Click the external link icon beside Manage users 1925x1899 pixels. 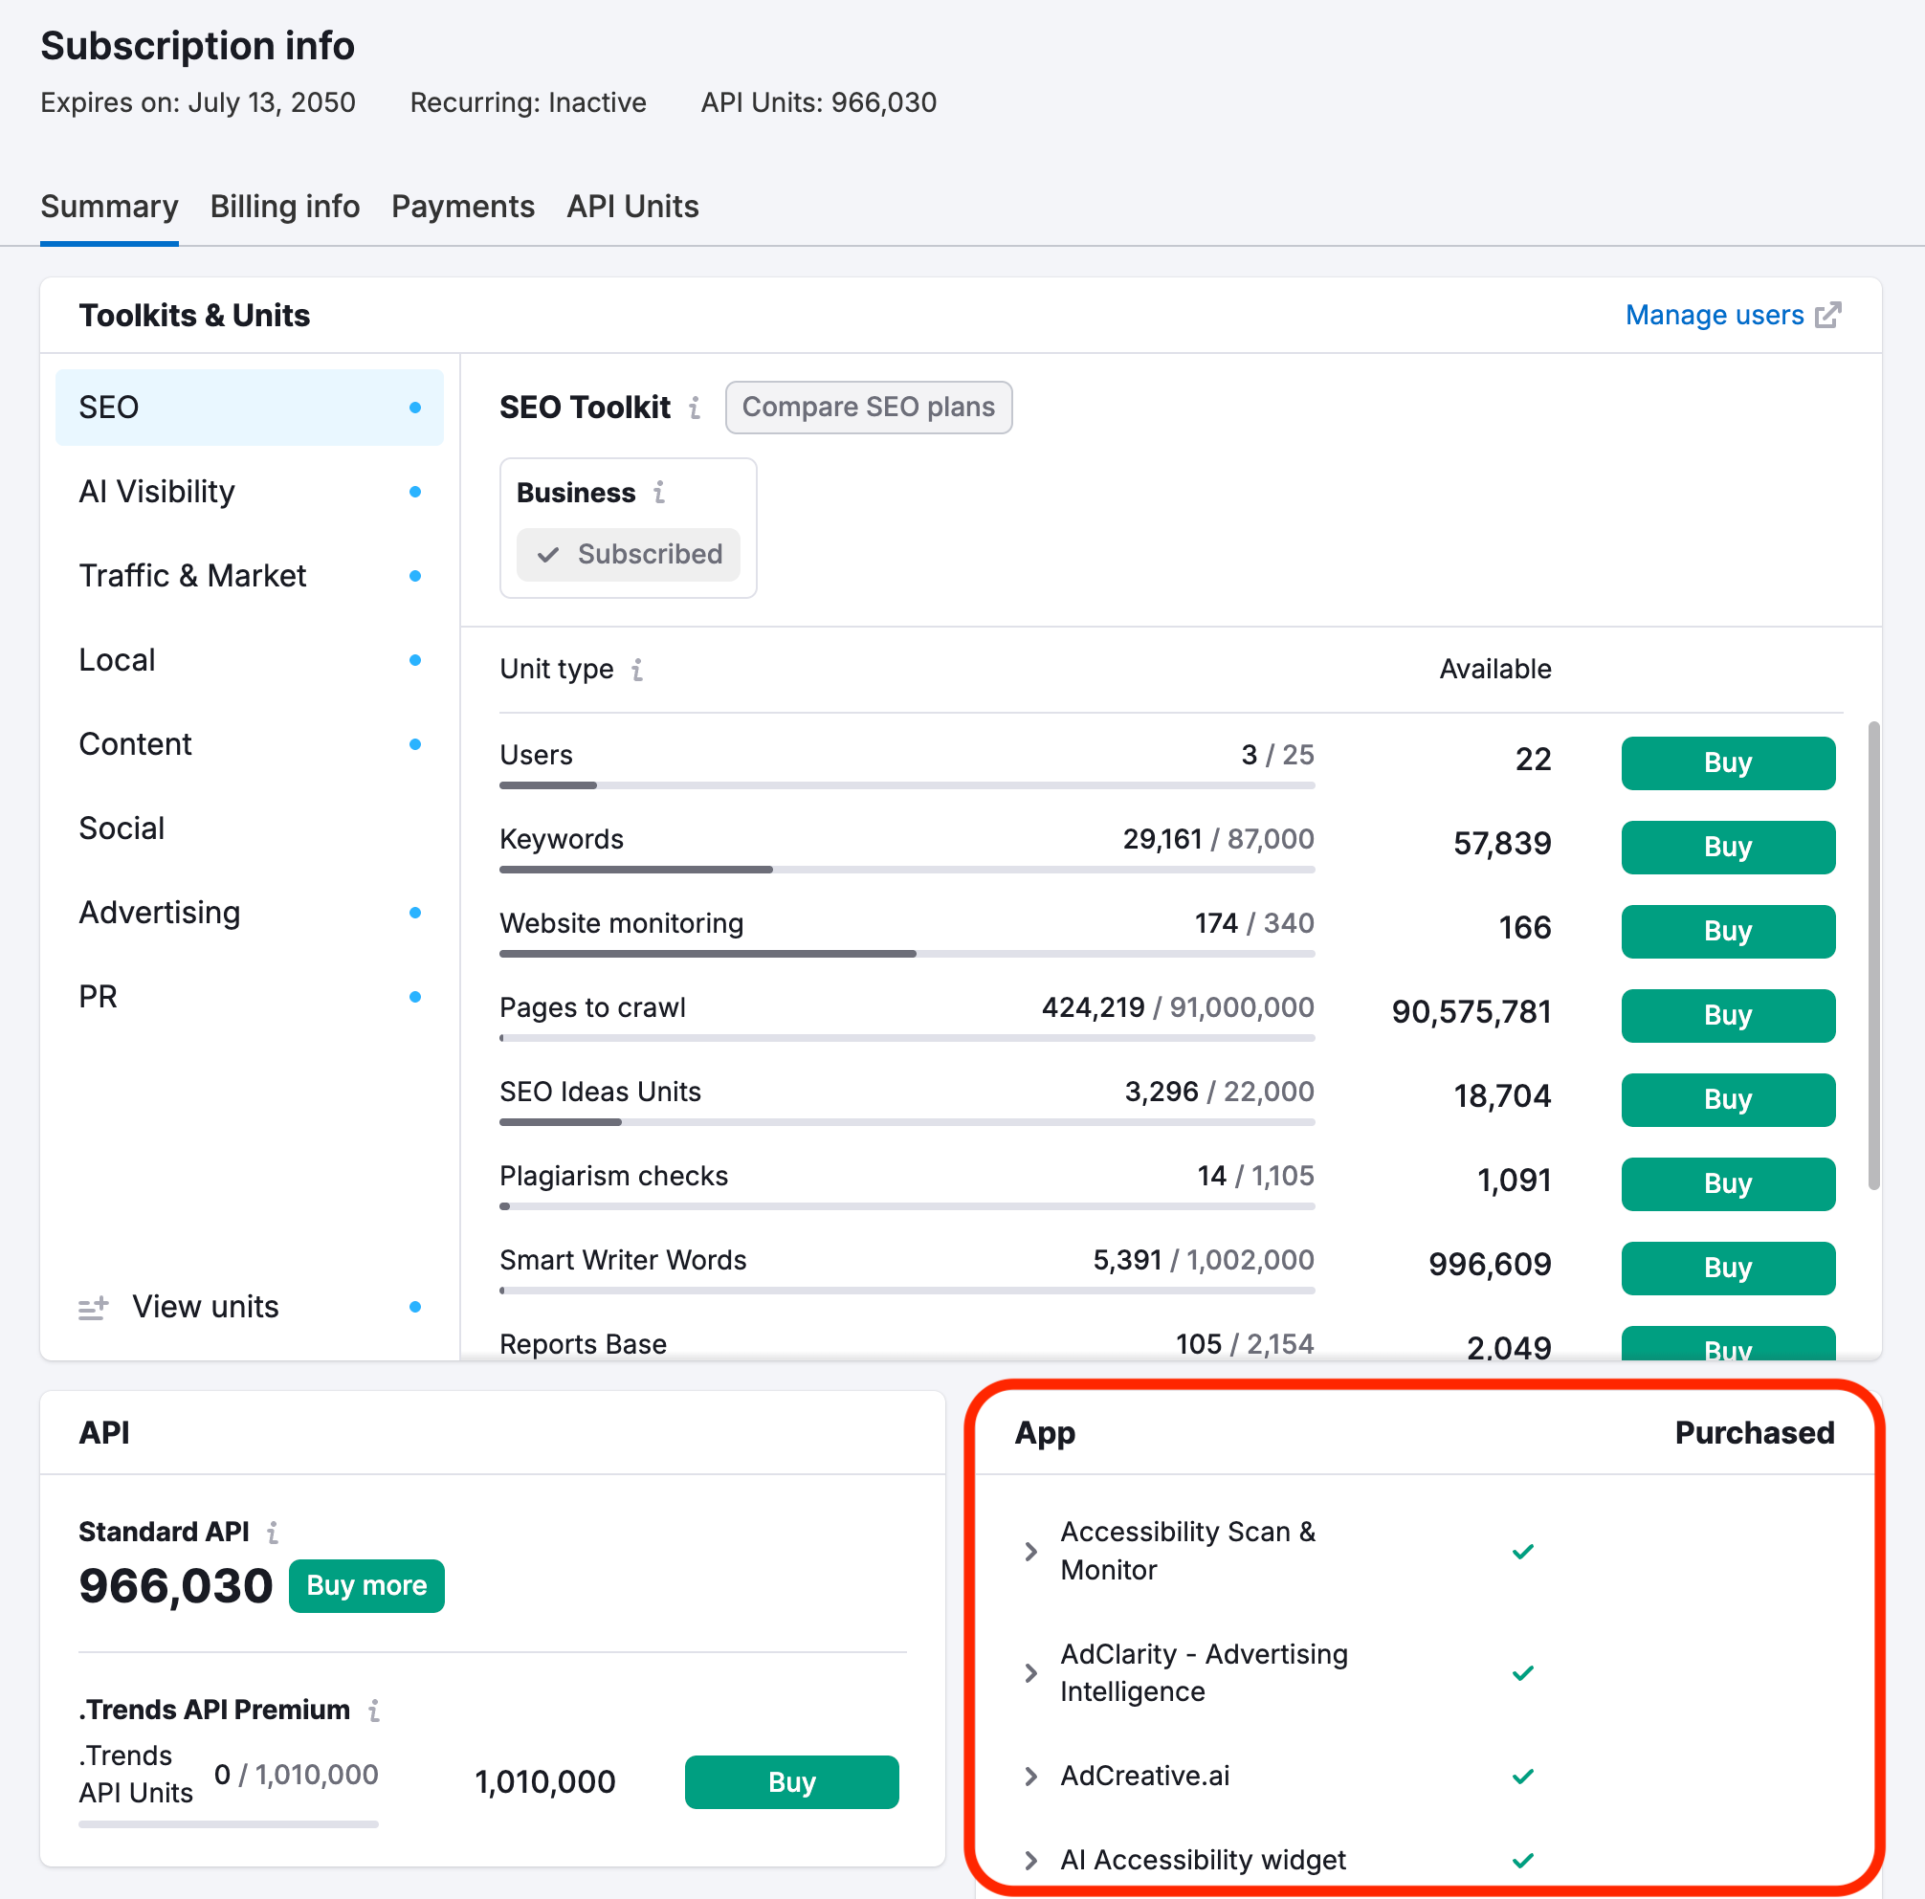point(1829,314)
